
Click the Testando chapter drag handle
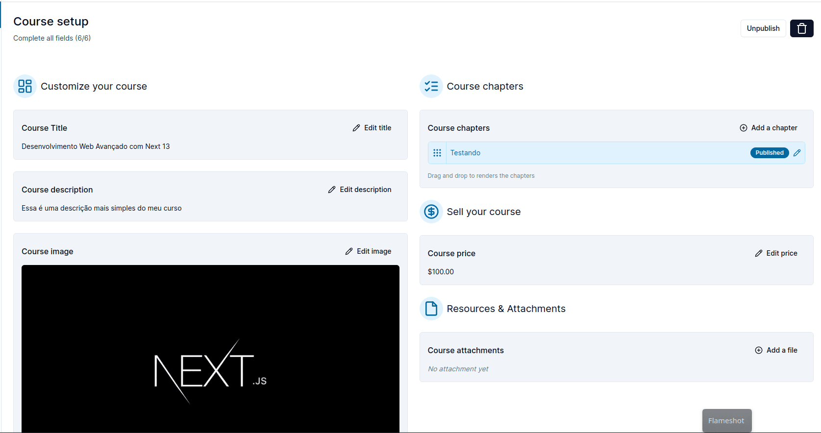437,153
